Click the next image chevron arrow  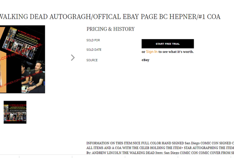[x=73, y=58]
